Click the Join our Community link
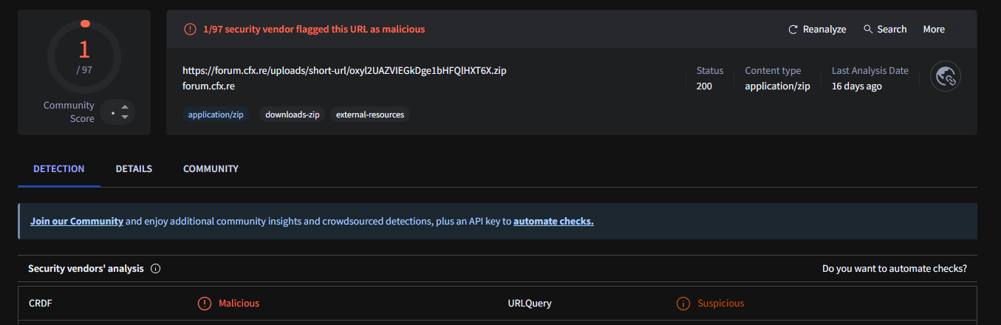1001x325 pixels. point(77,222)
